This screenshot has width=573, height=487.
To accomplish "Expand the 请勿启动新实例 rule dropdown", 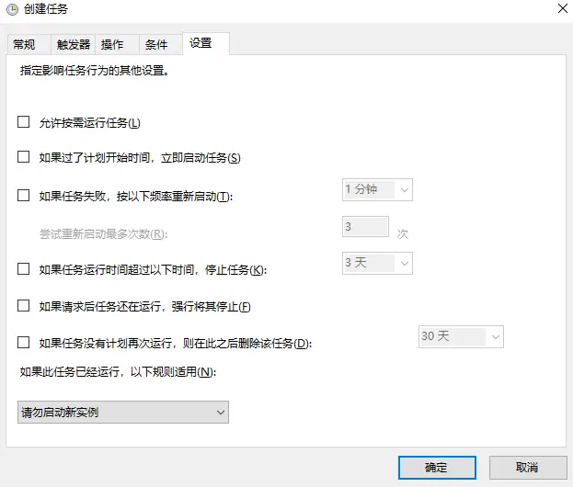I will pyautogui.click(x=123, y=413).
